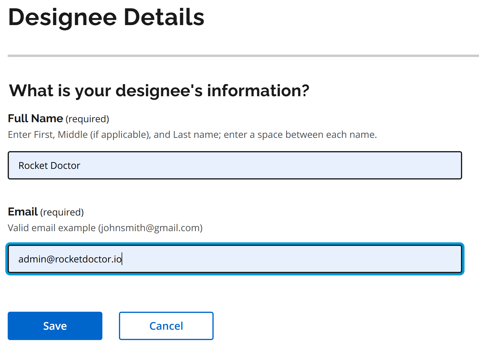479x343 pixels.
Task: Click the Designee Details page title
Action: coord(106,17)
